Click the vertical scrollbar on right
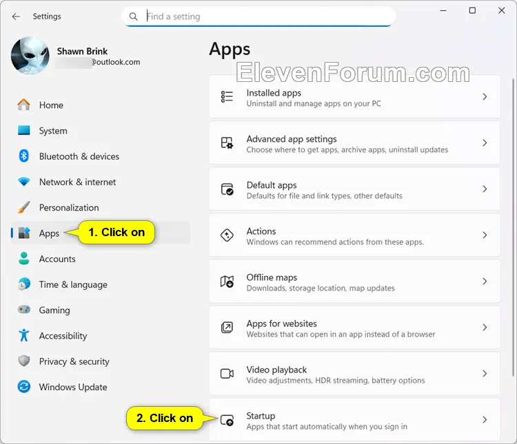The width and height of the screenshot is (517, 444). point(513,227)
